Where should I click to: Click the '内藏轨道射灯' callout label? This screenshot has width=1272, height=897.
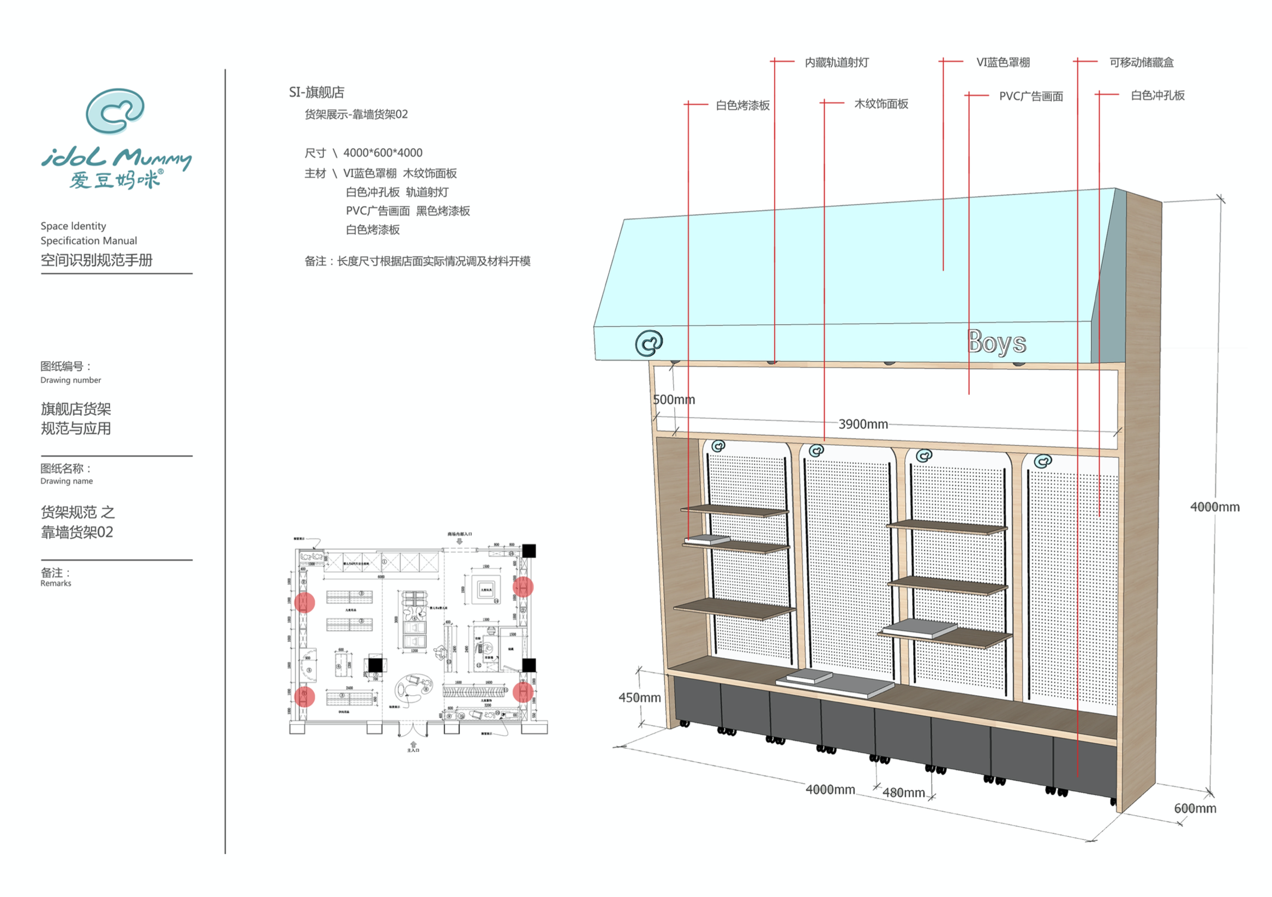[837, 62]
